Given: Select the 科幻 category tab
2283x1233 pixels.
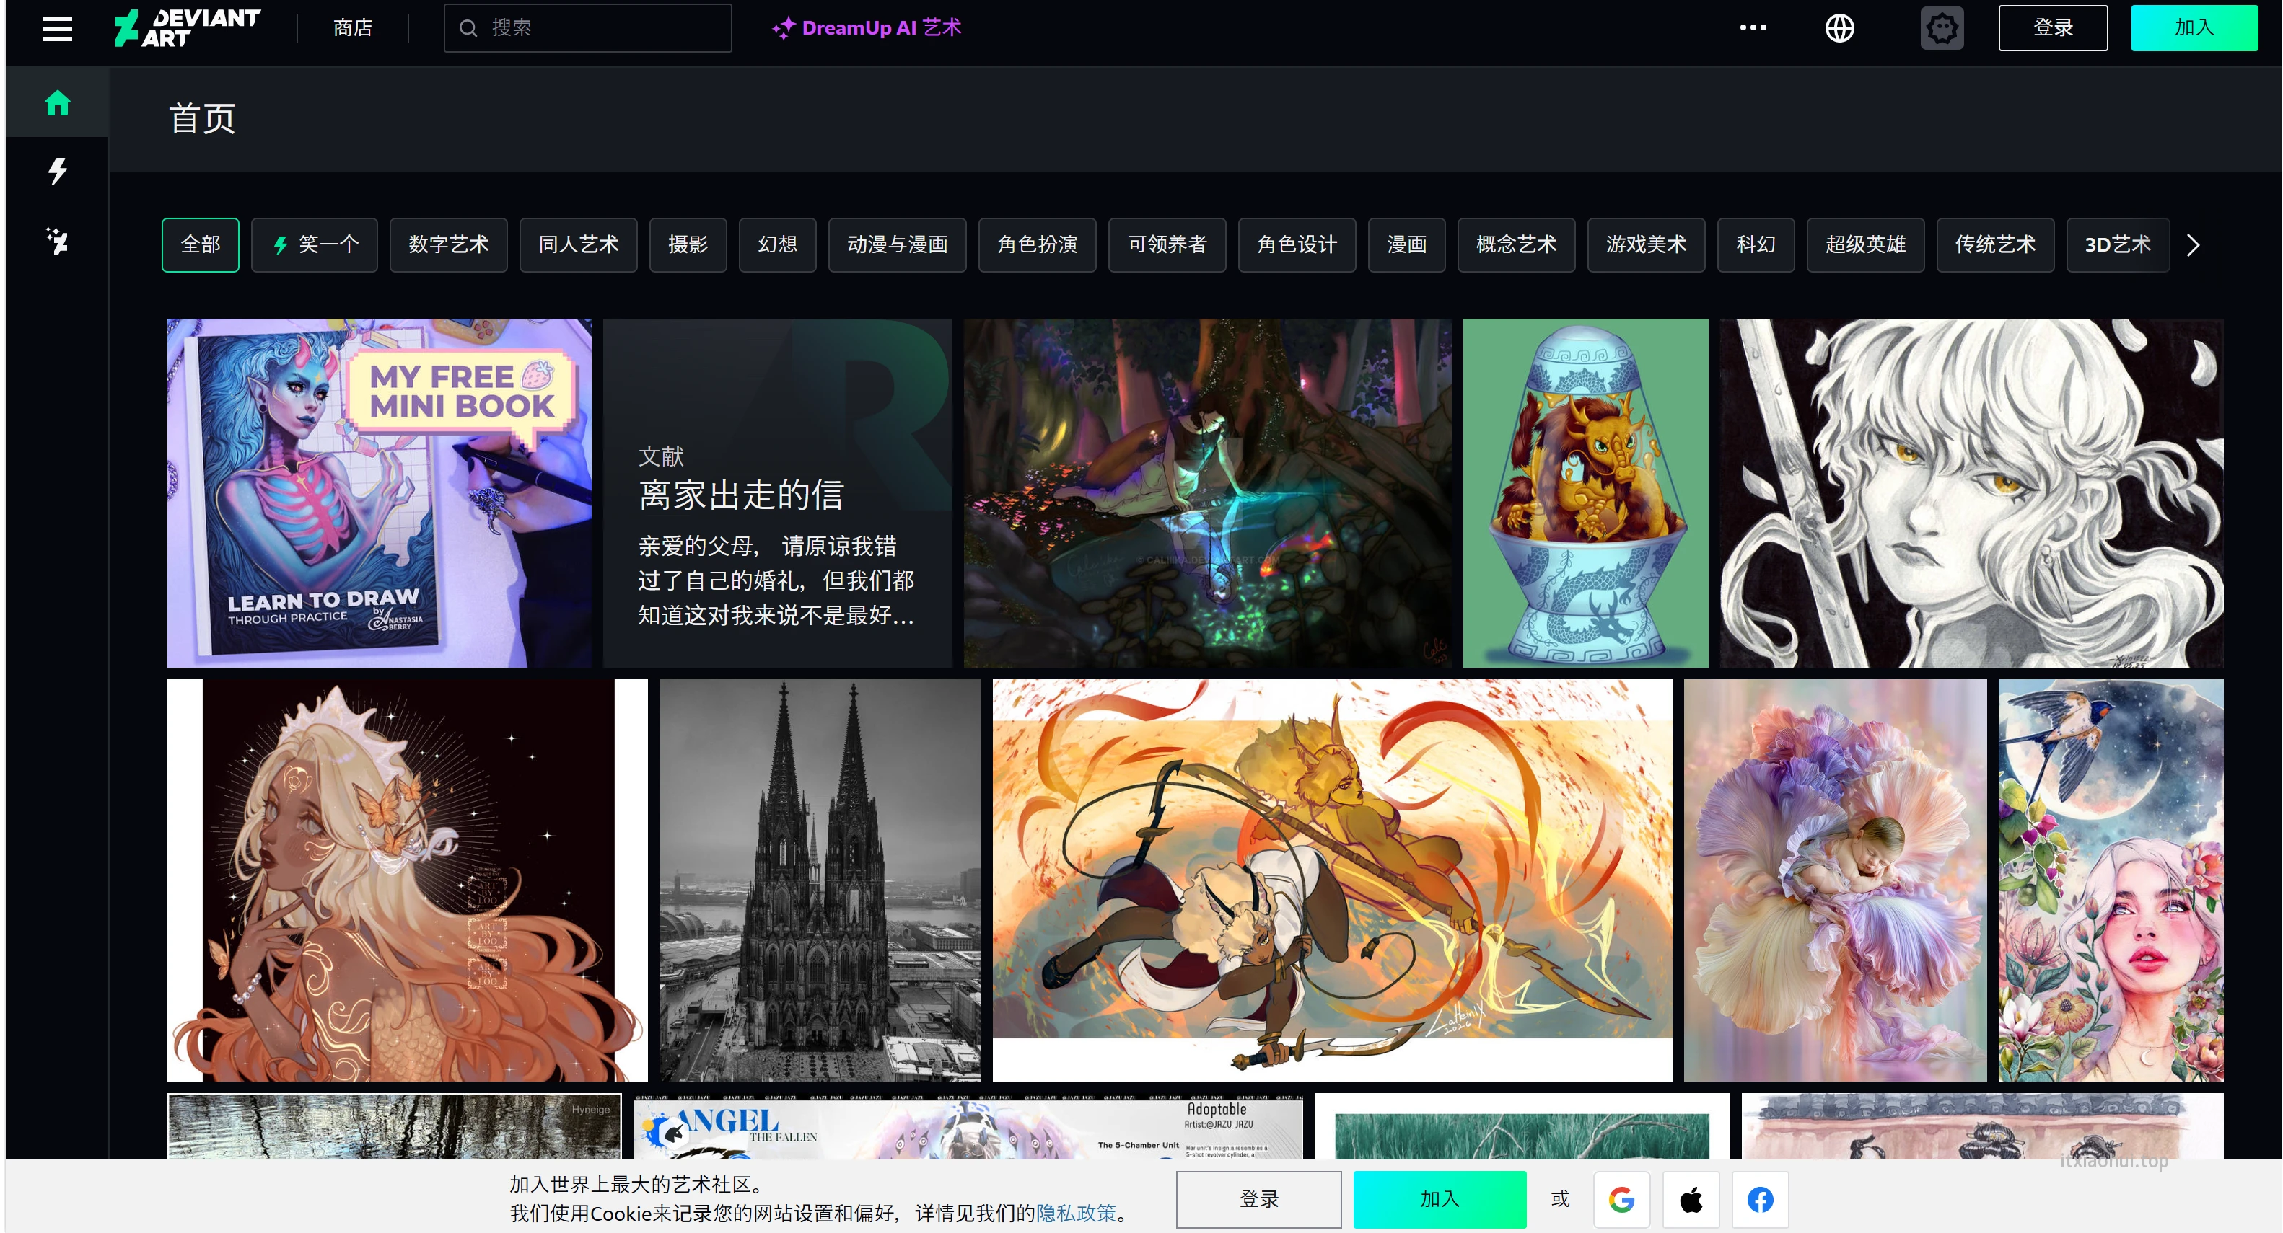Looking at the screenshot, I should coord(1756,244).
